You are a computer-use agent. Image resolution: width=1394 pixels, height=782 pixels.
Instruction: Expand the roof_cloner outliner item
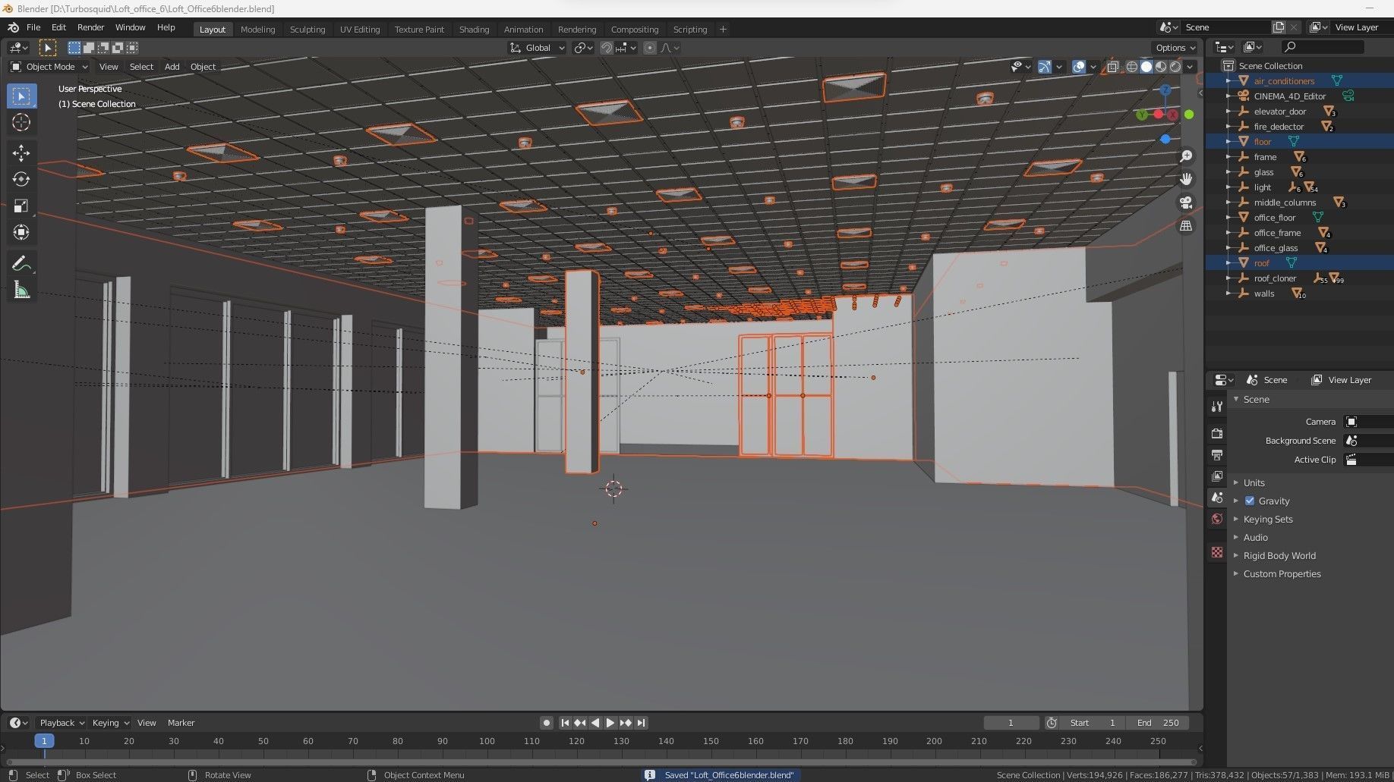1228,278
